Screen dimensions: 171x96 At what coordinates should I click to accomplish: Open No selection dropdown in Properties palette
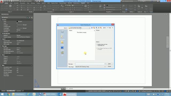(x=14, y=18)
